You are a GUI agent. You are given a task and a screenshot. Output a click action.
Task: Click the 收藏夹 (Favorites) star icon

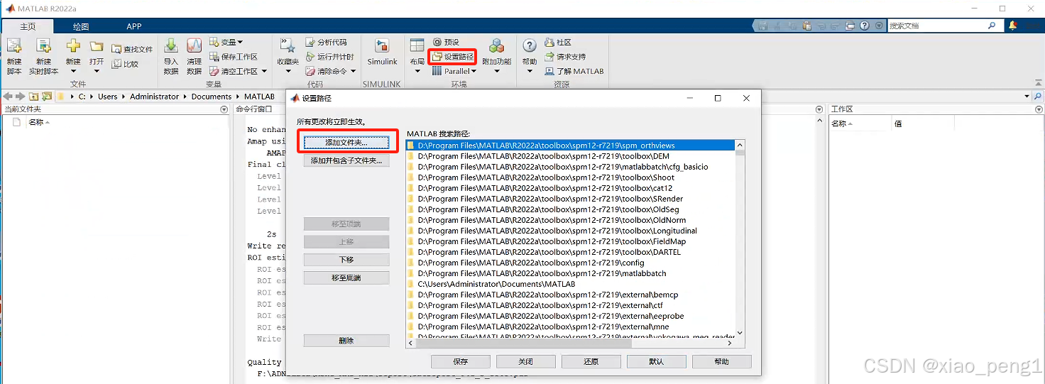288,47
